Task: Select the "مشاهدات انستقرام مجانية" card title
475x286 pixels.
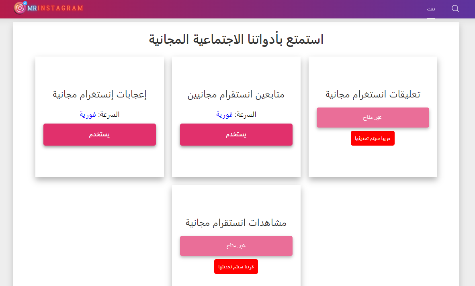Action: pos(236,223)
